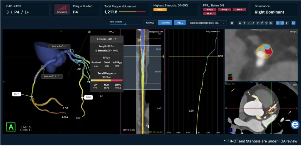
Task: Click the FFRct: 0.90 readout
Action: point(128,130)
